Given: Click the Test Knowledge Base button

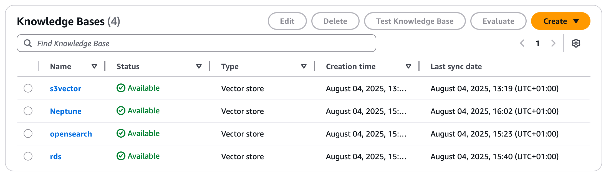Looking at the screenshot, I should click(x=415, y=21).
